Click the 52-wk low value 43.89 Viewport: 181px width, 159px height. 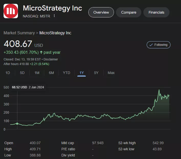click(x=157, y=149)
